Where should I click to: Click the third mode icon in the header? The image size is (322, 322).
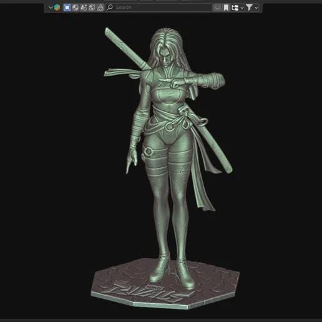(x=84, y=7)
